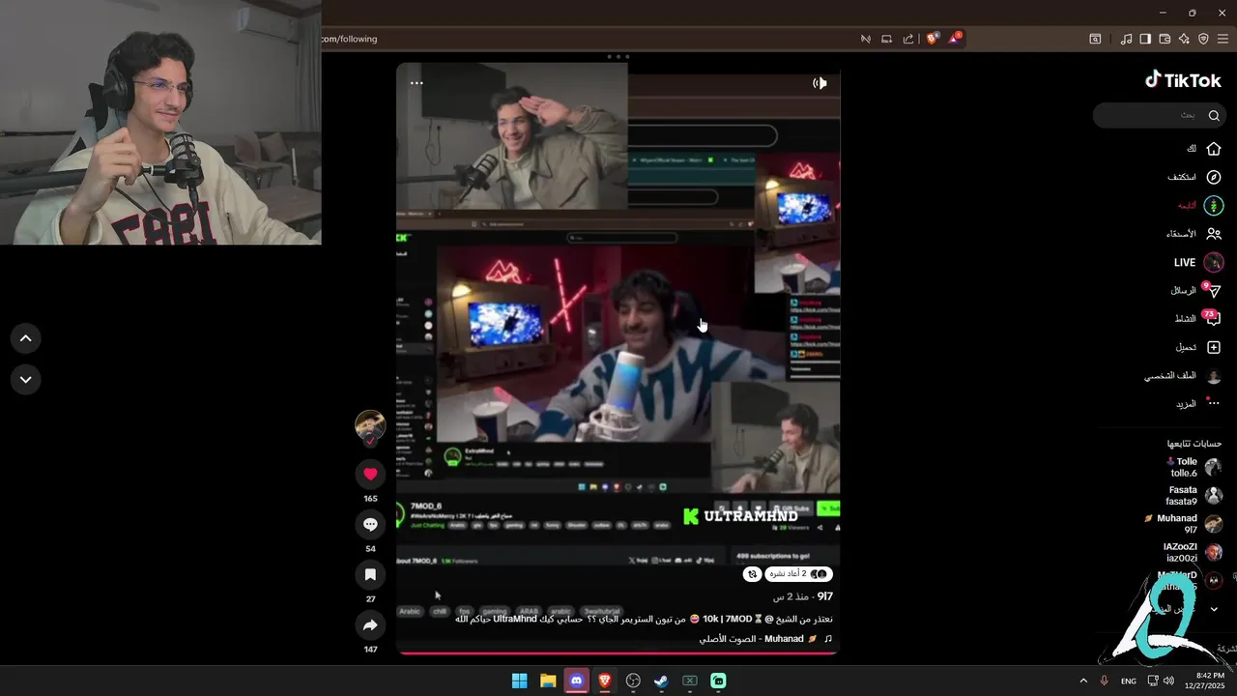
Task: Open the Brave VPN shield icon
Action: (x=1203, y=39)
